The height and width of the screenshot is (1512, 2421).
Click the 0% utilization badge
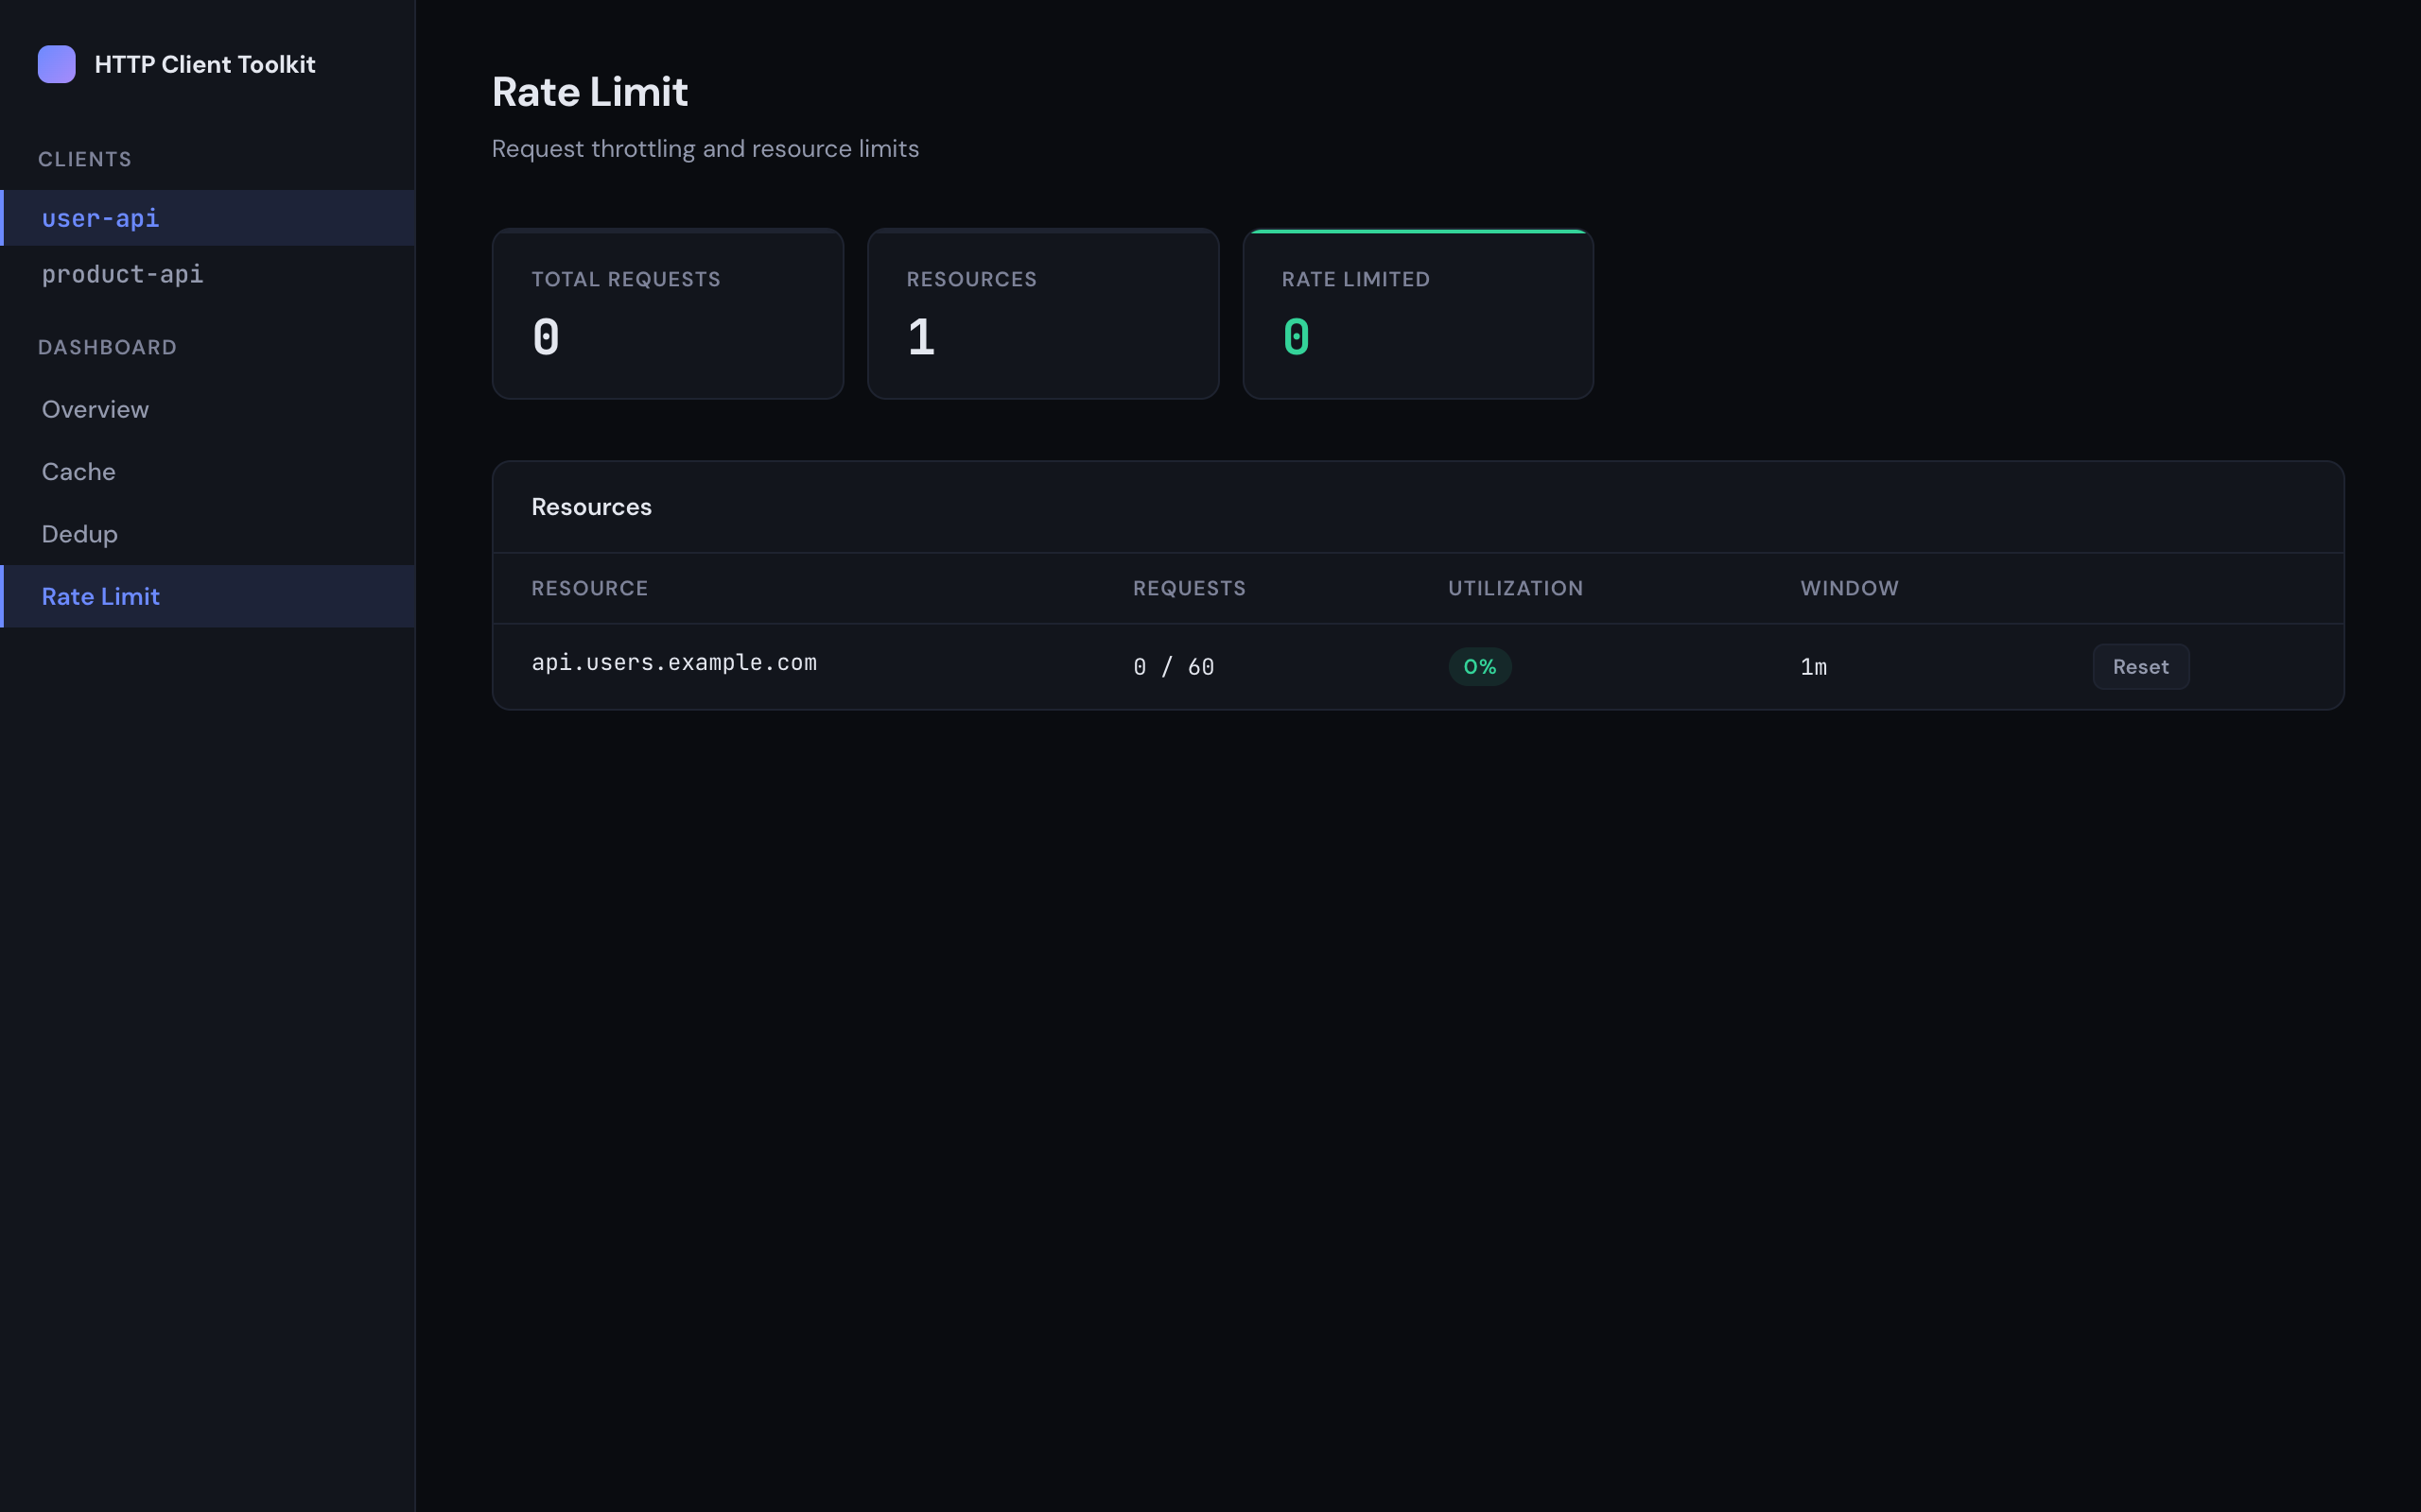pos(1480,666)
